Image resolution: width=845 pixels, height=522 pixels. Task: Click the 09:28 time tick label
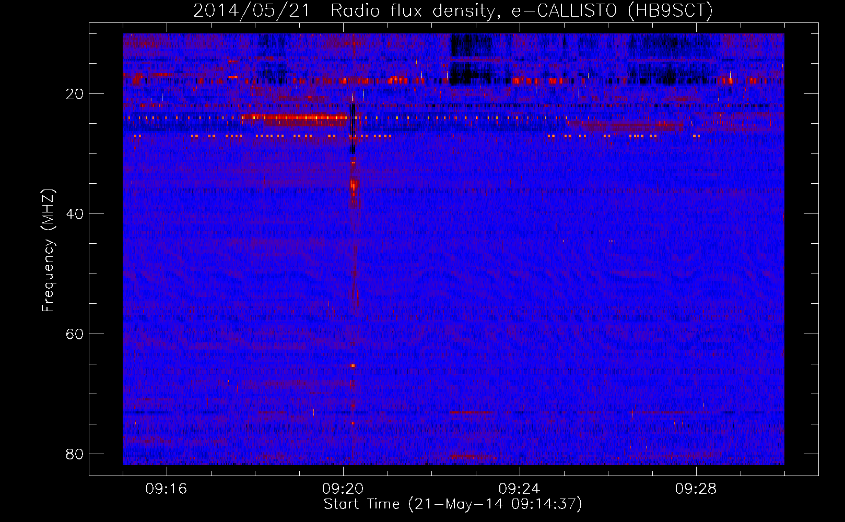(x=696, y=489)
